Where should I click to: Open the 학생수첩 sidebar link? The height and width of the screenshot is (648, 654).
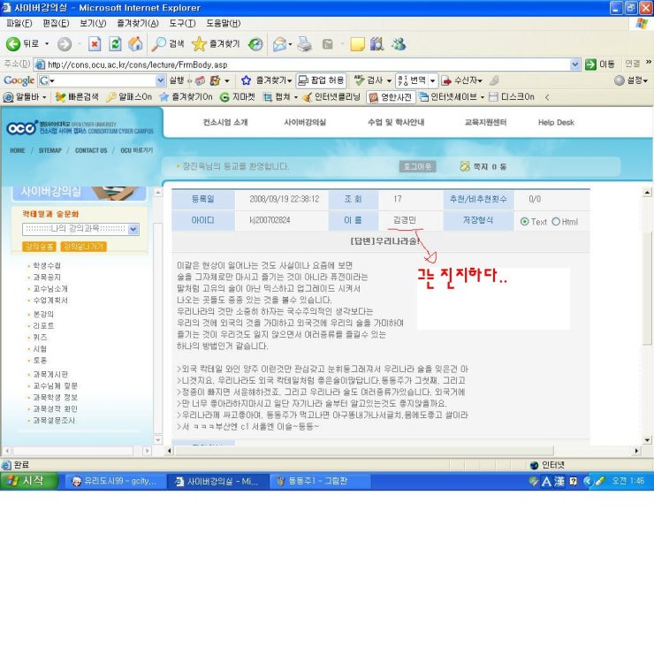coord(47,266)
